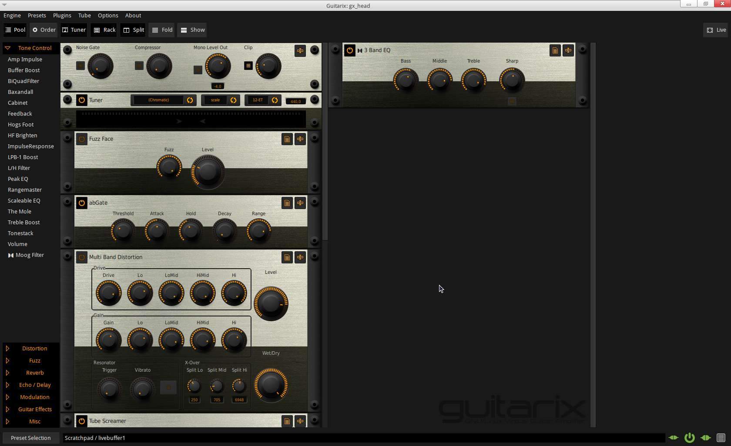The image size is (731, 446).
Task: Enable the Noise Gate switch
Action: tap(80, 66)
